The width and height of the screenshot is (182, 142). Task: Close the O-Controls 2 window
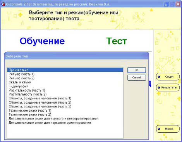coord(178,4)
